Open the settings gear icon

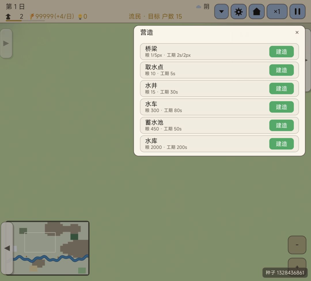click(x=238, y=12)
